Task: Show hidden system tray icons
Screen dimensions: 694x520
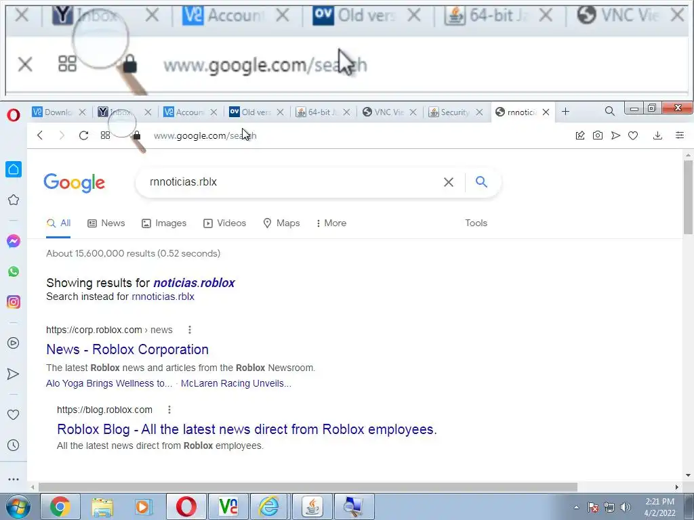Action: tap(576, 507)
